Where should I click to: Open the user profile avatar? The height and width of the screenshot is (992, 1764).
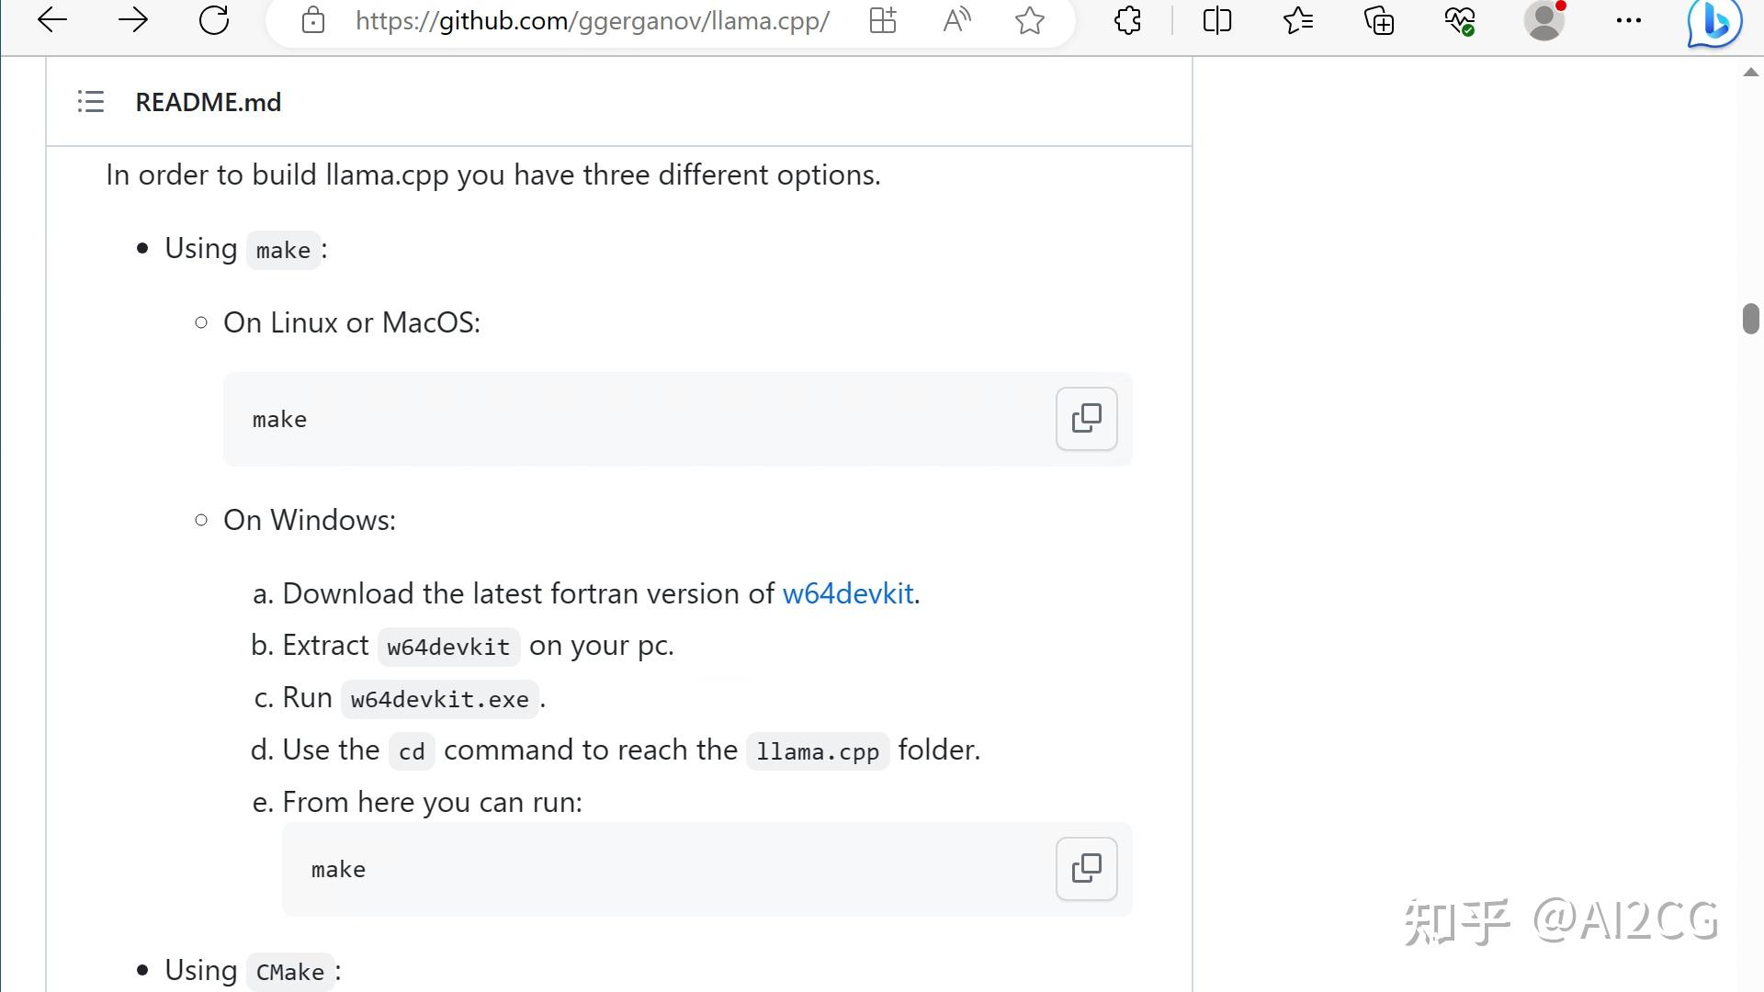1544,20
